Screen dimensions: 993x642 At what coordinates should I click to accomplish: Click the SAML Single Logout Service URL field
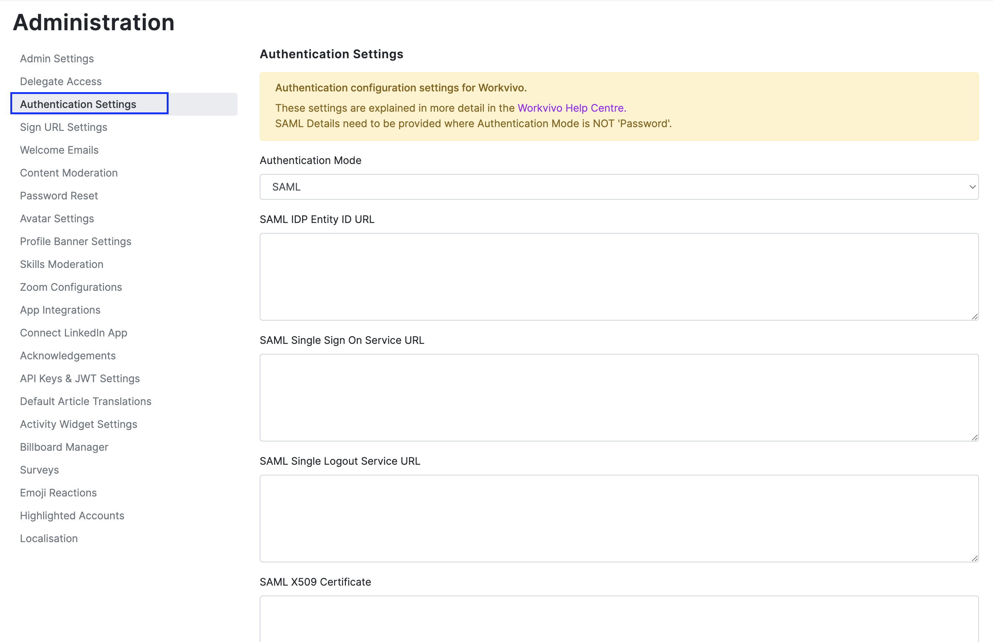pos(619,518)
